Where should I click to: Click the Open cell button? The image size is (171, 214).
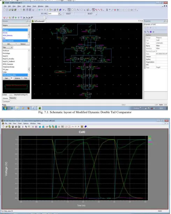[6, 78]
